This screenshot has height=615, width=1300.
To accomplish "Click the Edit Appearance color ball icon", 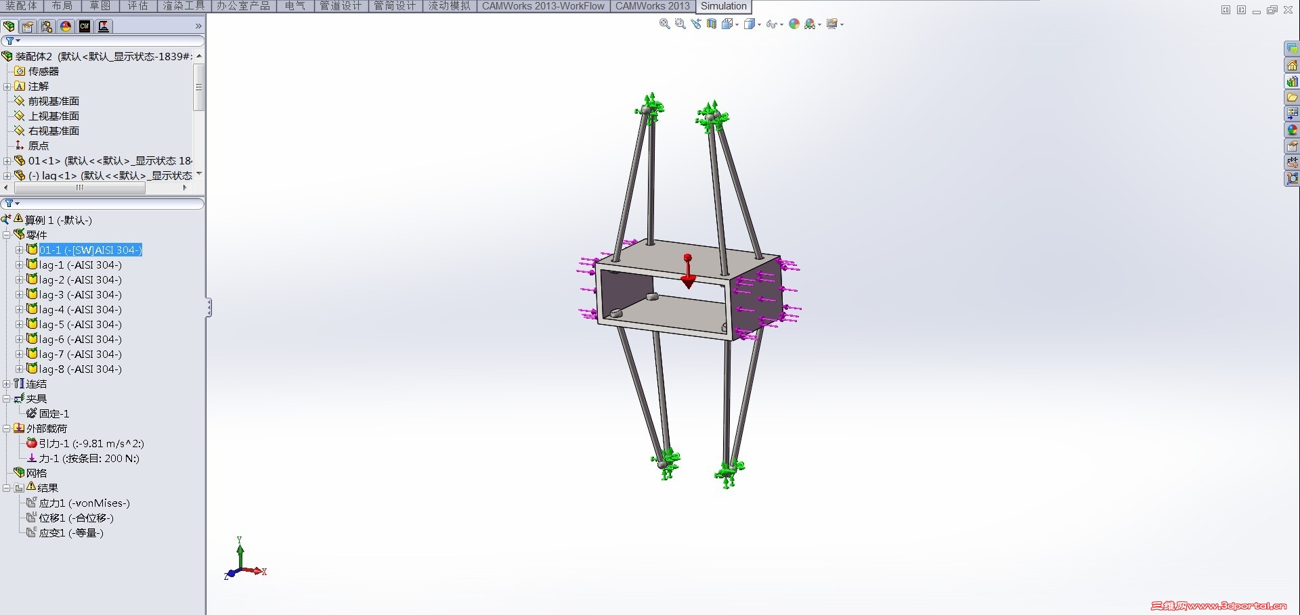I will (x=794, y=24).
